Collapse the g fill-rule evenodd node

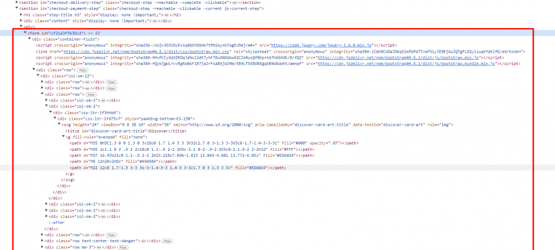click(x=63, y=137)
